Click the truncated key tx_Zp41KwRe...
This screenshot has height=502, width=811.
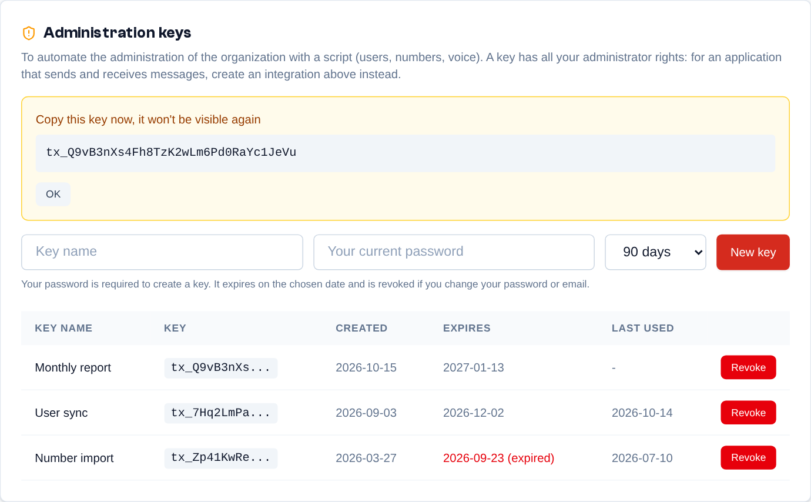point(221,459)
